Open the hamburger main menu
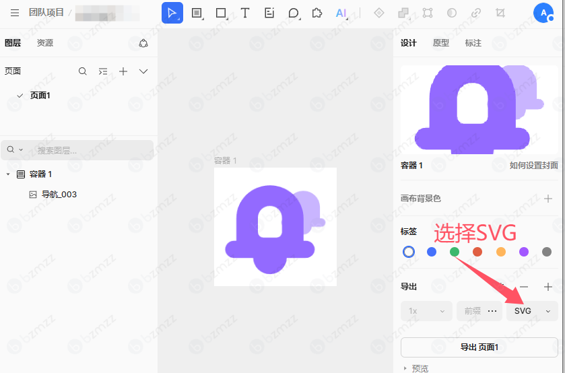The width and height of the screenshot is (565, 373). coord(15,13)
